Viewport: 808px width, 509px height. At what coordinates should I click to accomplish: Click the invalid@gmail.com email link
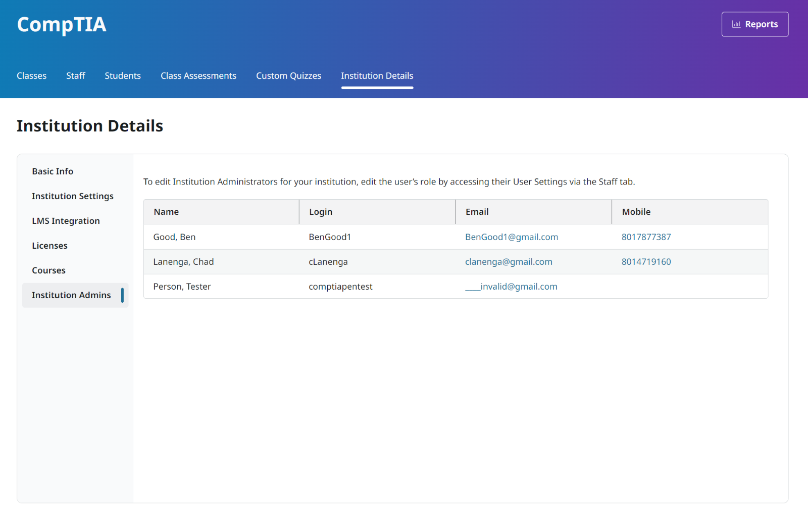(511, 287)
